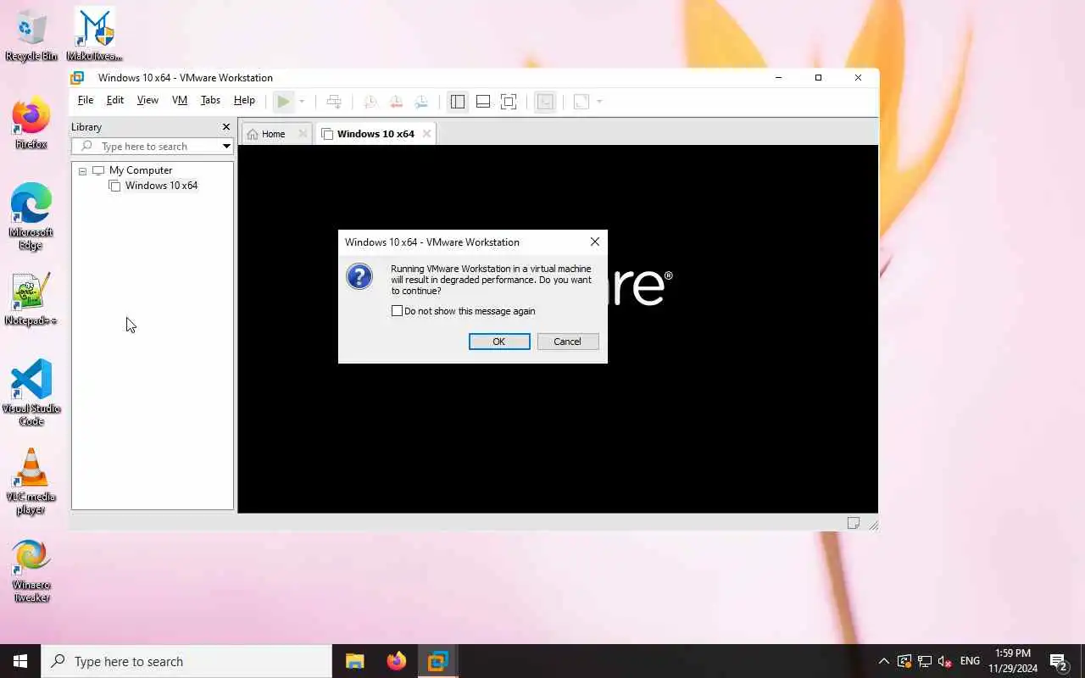1085x678 pixels.
Task: Collapse the My Computer tree node
Action: coord(82,171)
